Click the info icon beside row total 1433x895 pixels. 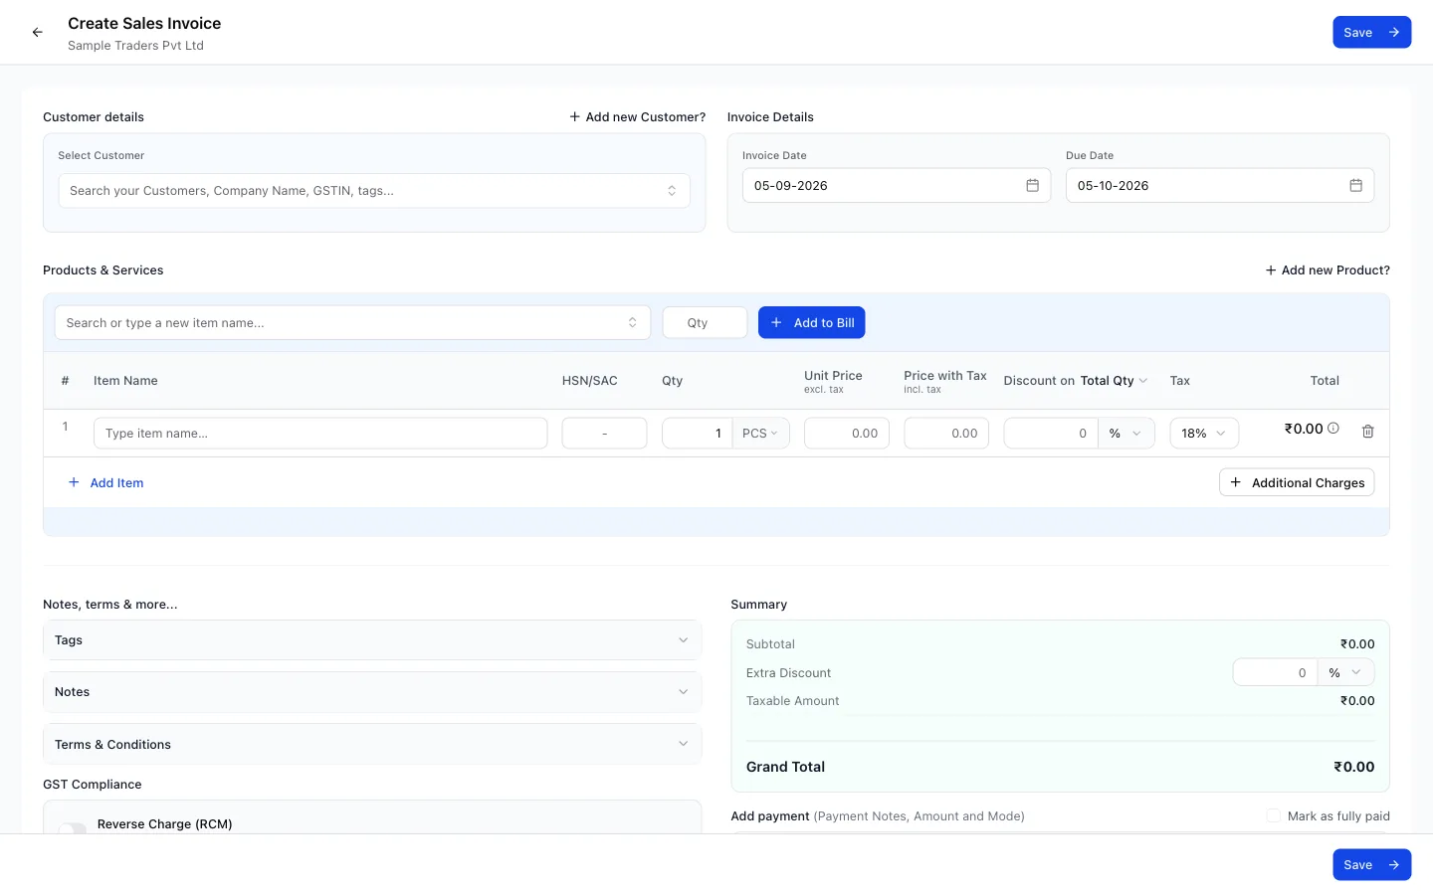[x=1333, y=429]
